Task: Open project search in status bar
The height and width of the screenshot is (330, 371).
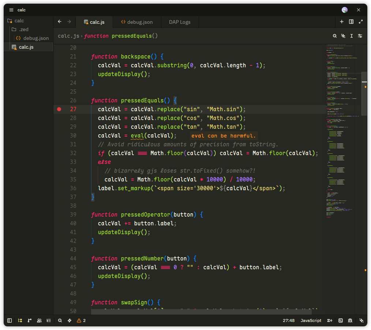Action: pyautogui.click(x=60, y=320)
